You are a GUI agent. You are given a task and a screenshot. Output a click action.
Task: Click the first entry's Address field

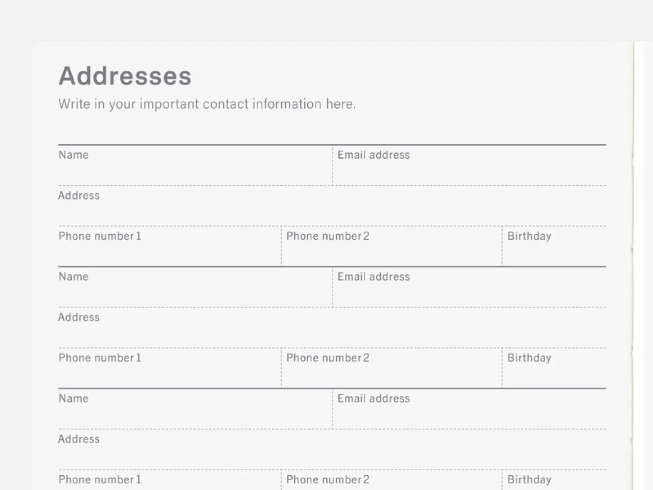tap(332, 206)
